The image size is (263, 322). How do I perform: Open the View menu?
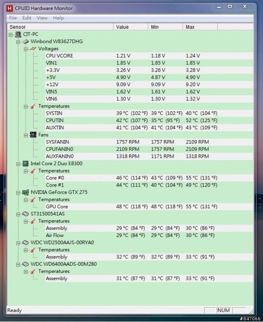42,18
